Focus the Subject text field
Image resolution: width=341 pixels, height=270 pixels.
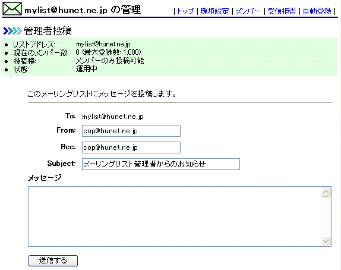(161, 164)
